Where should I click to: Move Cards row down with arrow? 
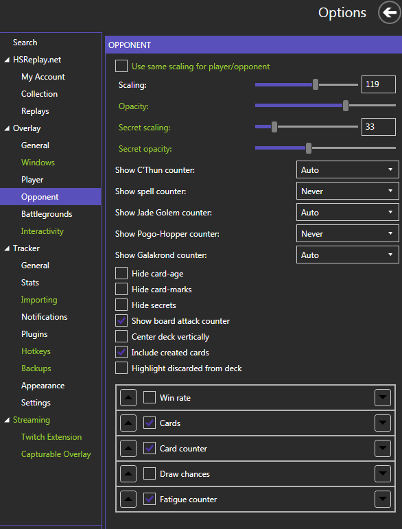pos(382,423)
